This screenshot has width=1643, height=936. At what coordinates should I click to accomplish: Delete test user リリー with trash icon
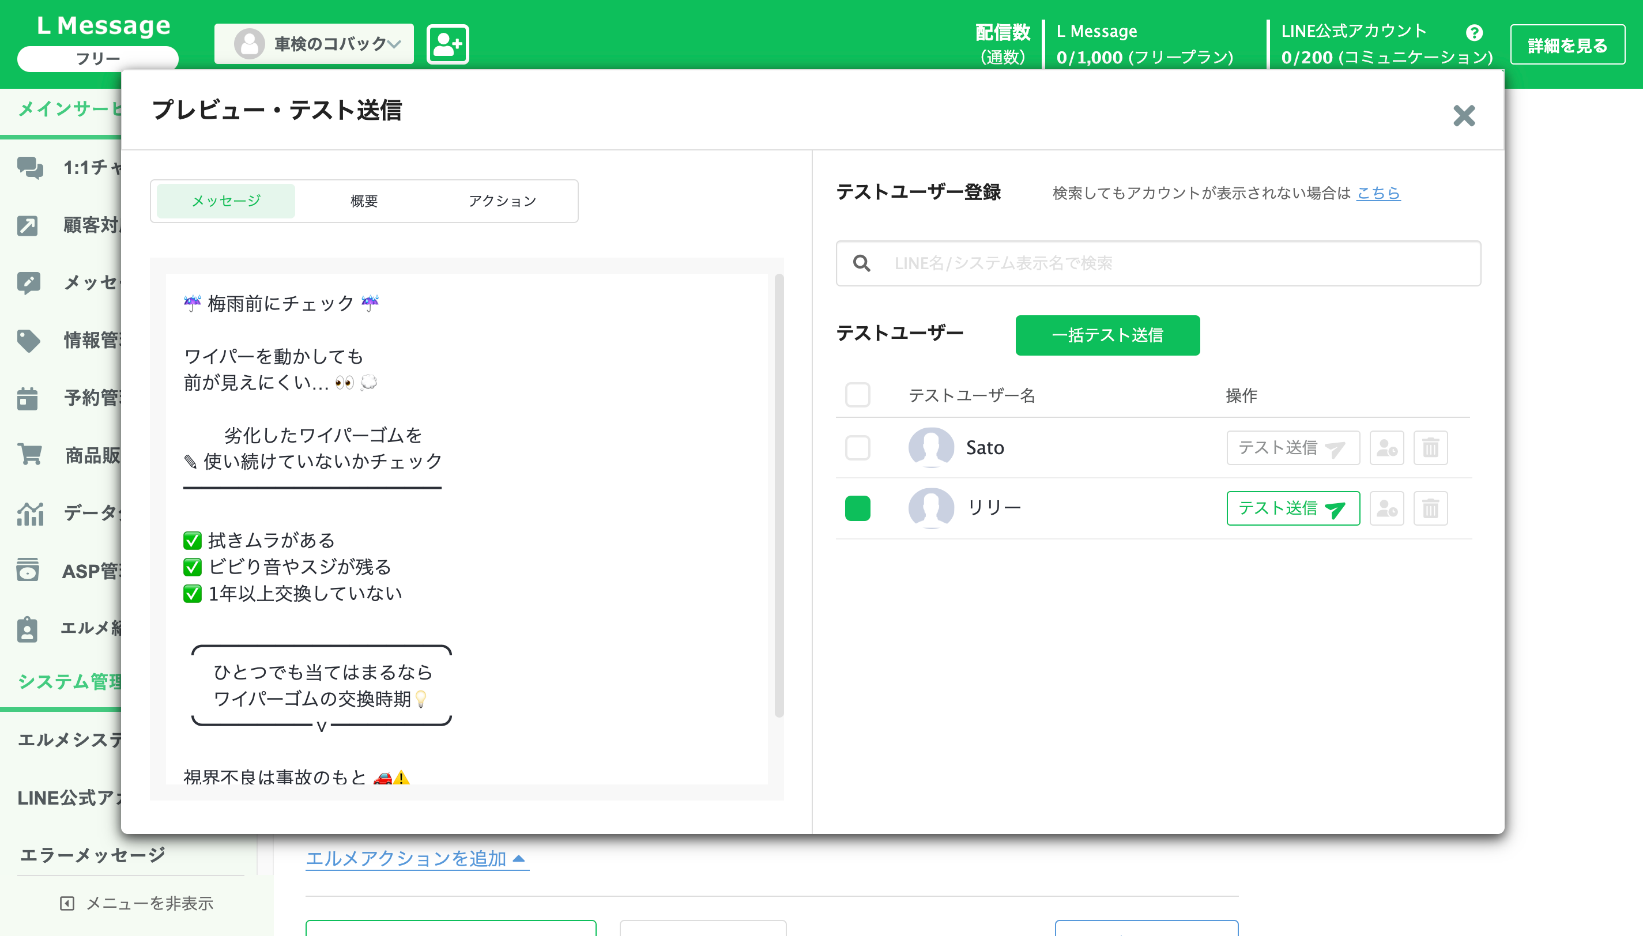pyautogui.click(x=1431, y=508)
